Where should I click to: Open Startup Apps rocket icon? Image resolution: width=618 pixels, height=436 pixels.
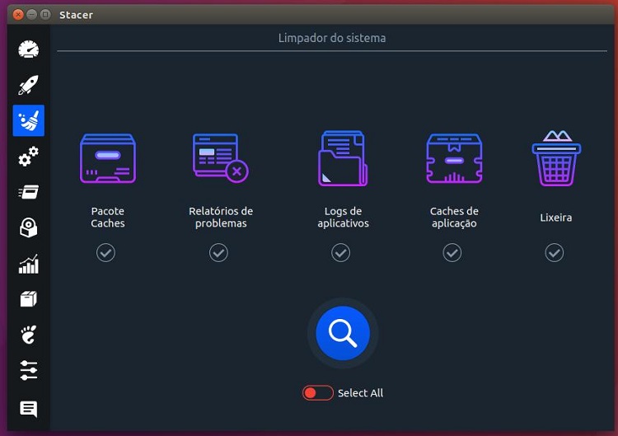click(x=28, y=85)
